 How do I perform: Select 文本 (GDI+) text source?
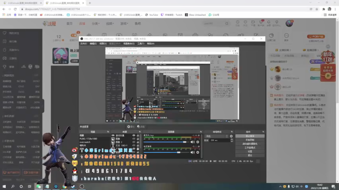coord(122,145)
